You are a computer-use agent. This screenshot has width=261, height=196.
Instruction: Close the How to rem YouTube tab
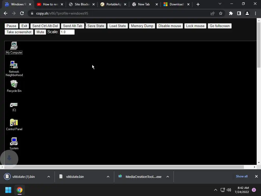[x=62, y=5]
